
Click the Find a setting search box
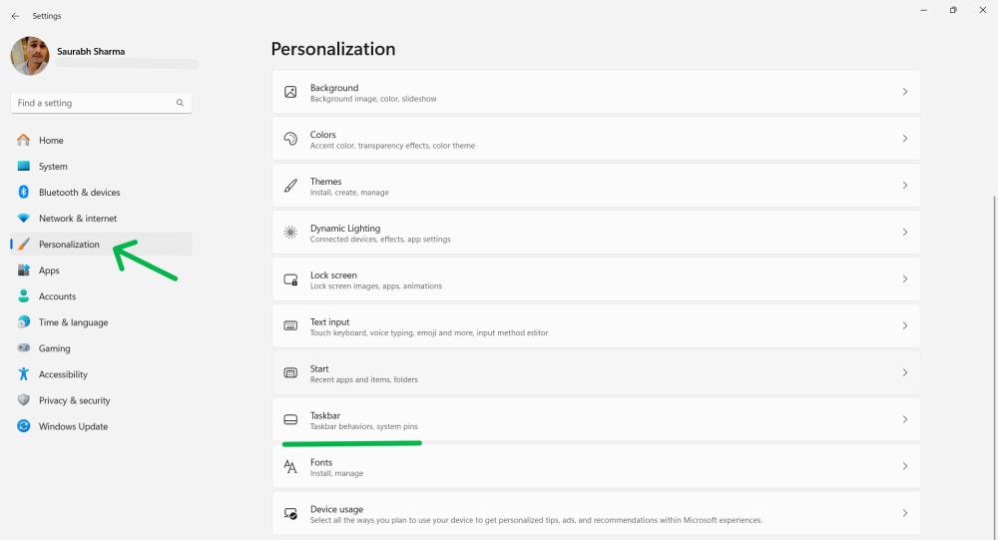pos(93,103)
